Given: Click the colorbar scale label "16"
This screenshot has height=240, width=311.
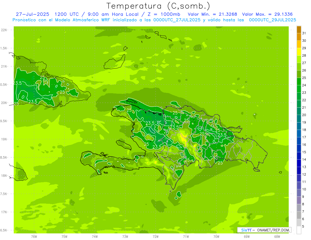Looking at the screenshot, I should [x=304, y=145].
